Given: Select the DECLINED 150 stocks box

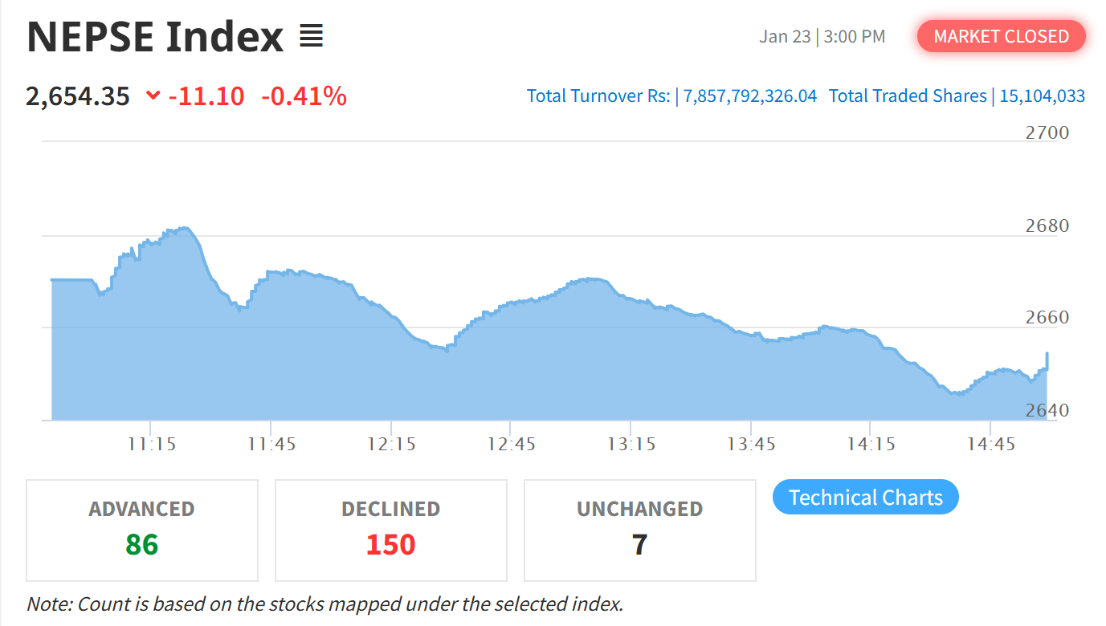Looking at the screenshot, I should (x=391, y=530).
